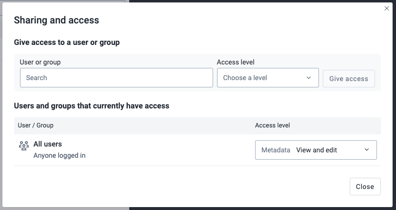Click the Metadata label inside the dropdown

(x=276, y=150)
